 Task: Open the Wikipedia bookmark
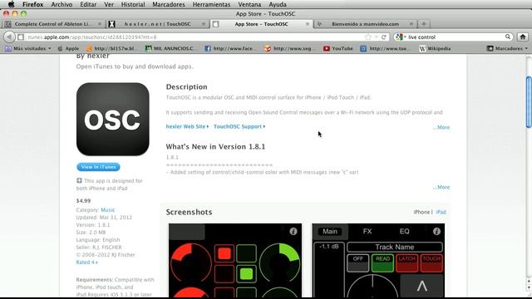tap(435, 48)
